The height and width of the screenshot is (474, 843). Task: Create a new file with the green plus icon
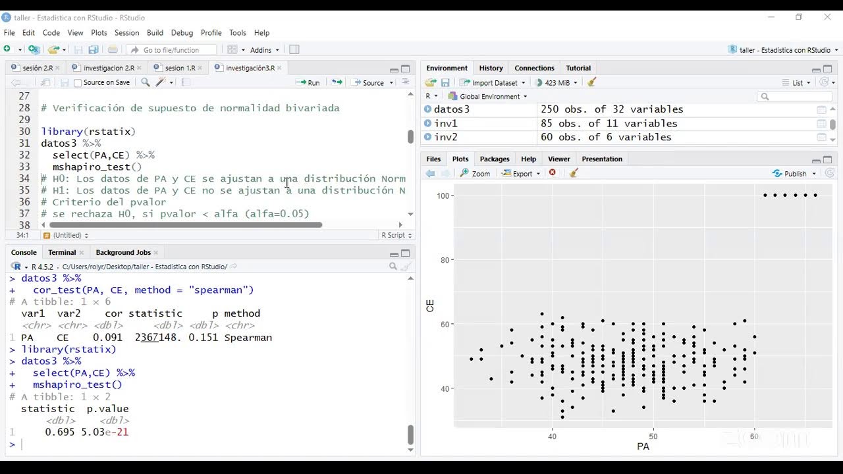click(7, 49)
